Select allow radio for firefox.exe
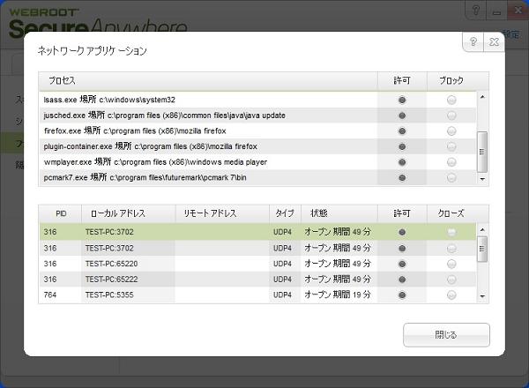The image size is (529, 388). tap(402, 131)
